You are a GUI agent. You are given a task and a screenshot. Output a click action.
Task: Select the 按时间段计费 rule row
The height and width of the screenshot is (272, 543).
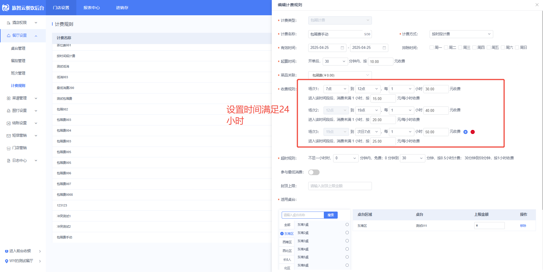pos(162,56)
